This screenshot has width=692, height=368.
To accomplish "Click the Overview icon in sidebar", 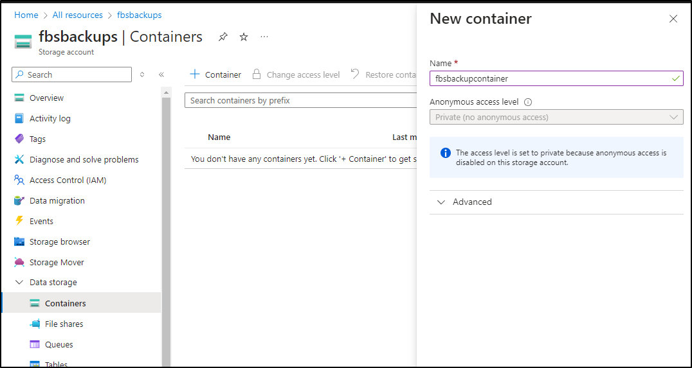I will coord(19,98).
